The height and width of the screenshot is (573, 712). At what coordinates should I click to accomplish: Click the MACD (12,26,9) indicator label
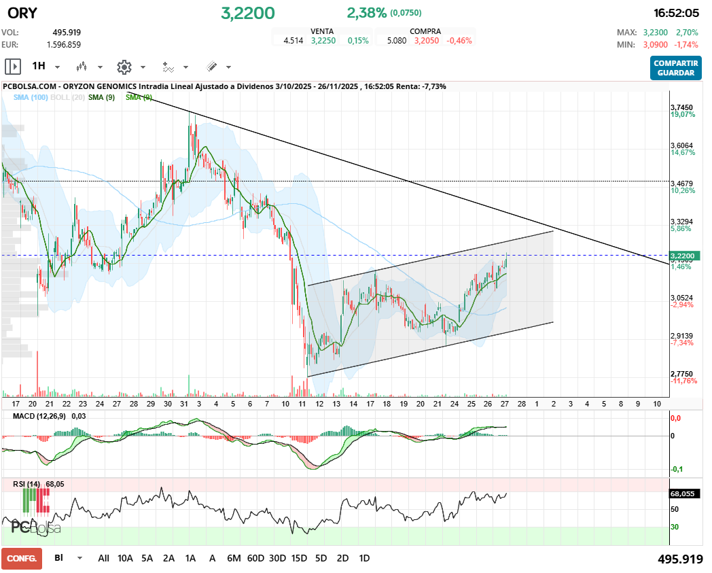pos(37,416)
